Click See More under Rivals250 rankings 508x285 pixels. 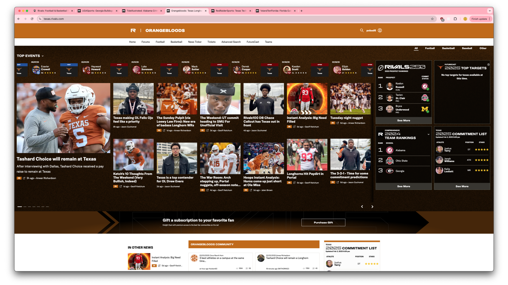point(403,120)
